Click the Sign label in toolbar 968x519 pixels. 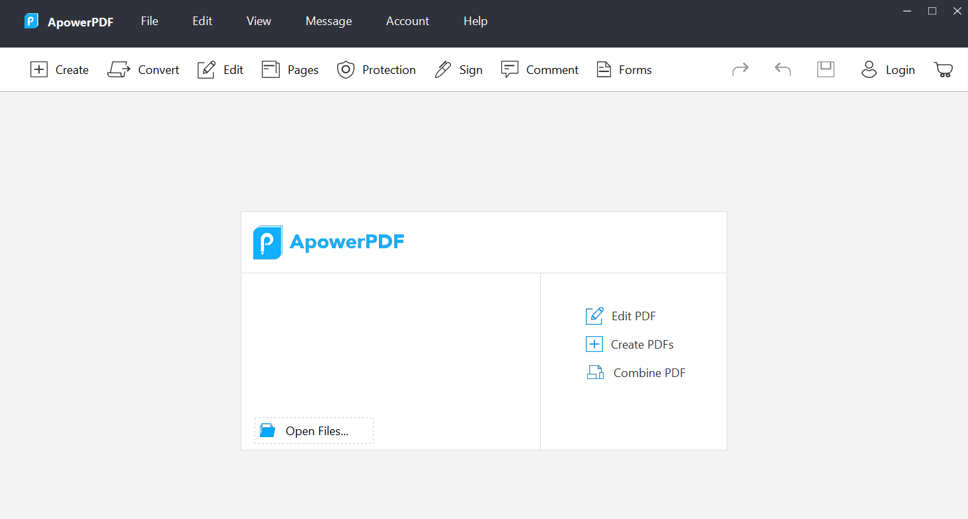tap(471, 70)
